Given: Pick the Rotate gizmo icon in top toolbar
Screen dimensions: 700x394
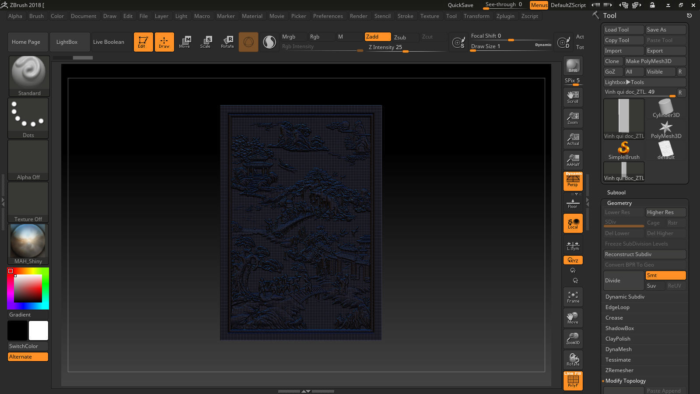Looking at the screenshot, I should point(227,42).
